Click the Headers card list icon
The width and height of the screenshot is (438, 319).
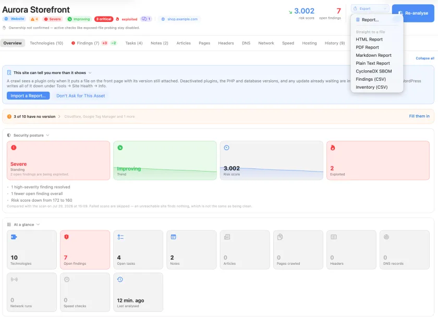pyautogui.click(x=334, y=237)
